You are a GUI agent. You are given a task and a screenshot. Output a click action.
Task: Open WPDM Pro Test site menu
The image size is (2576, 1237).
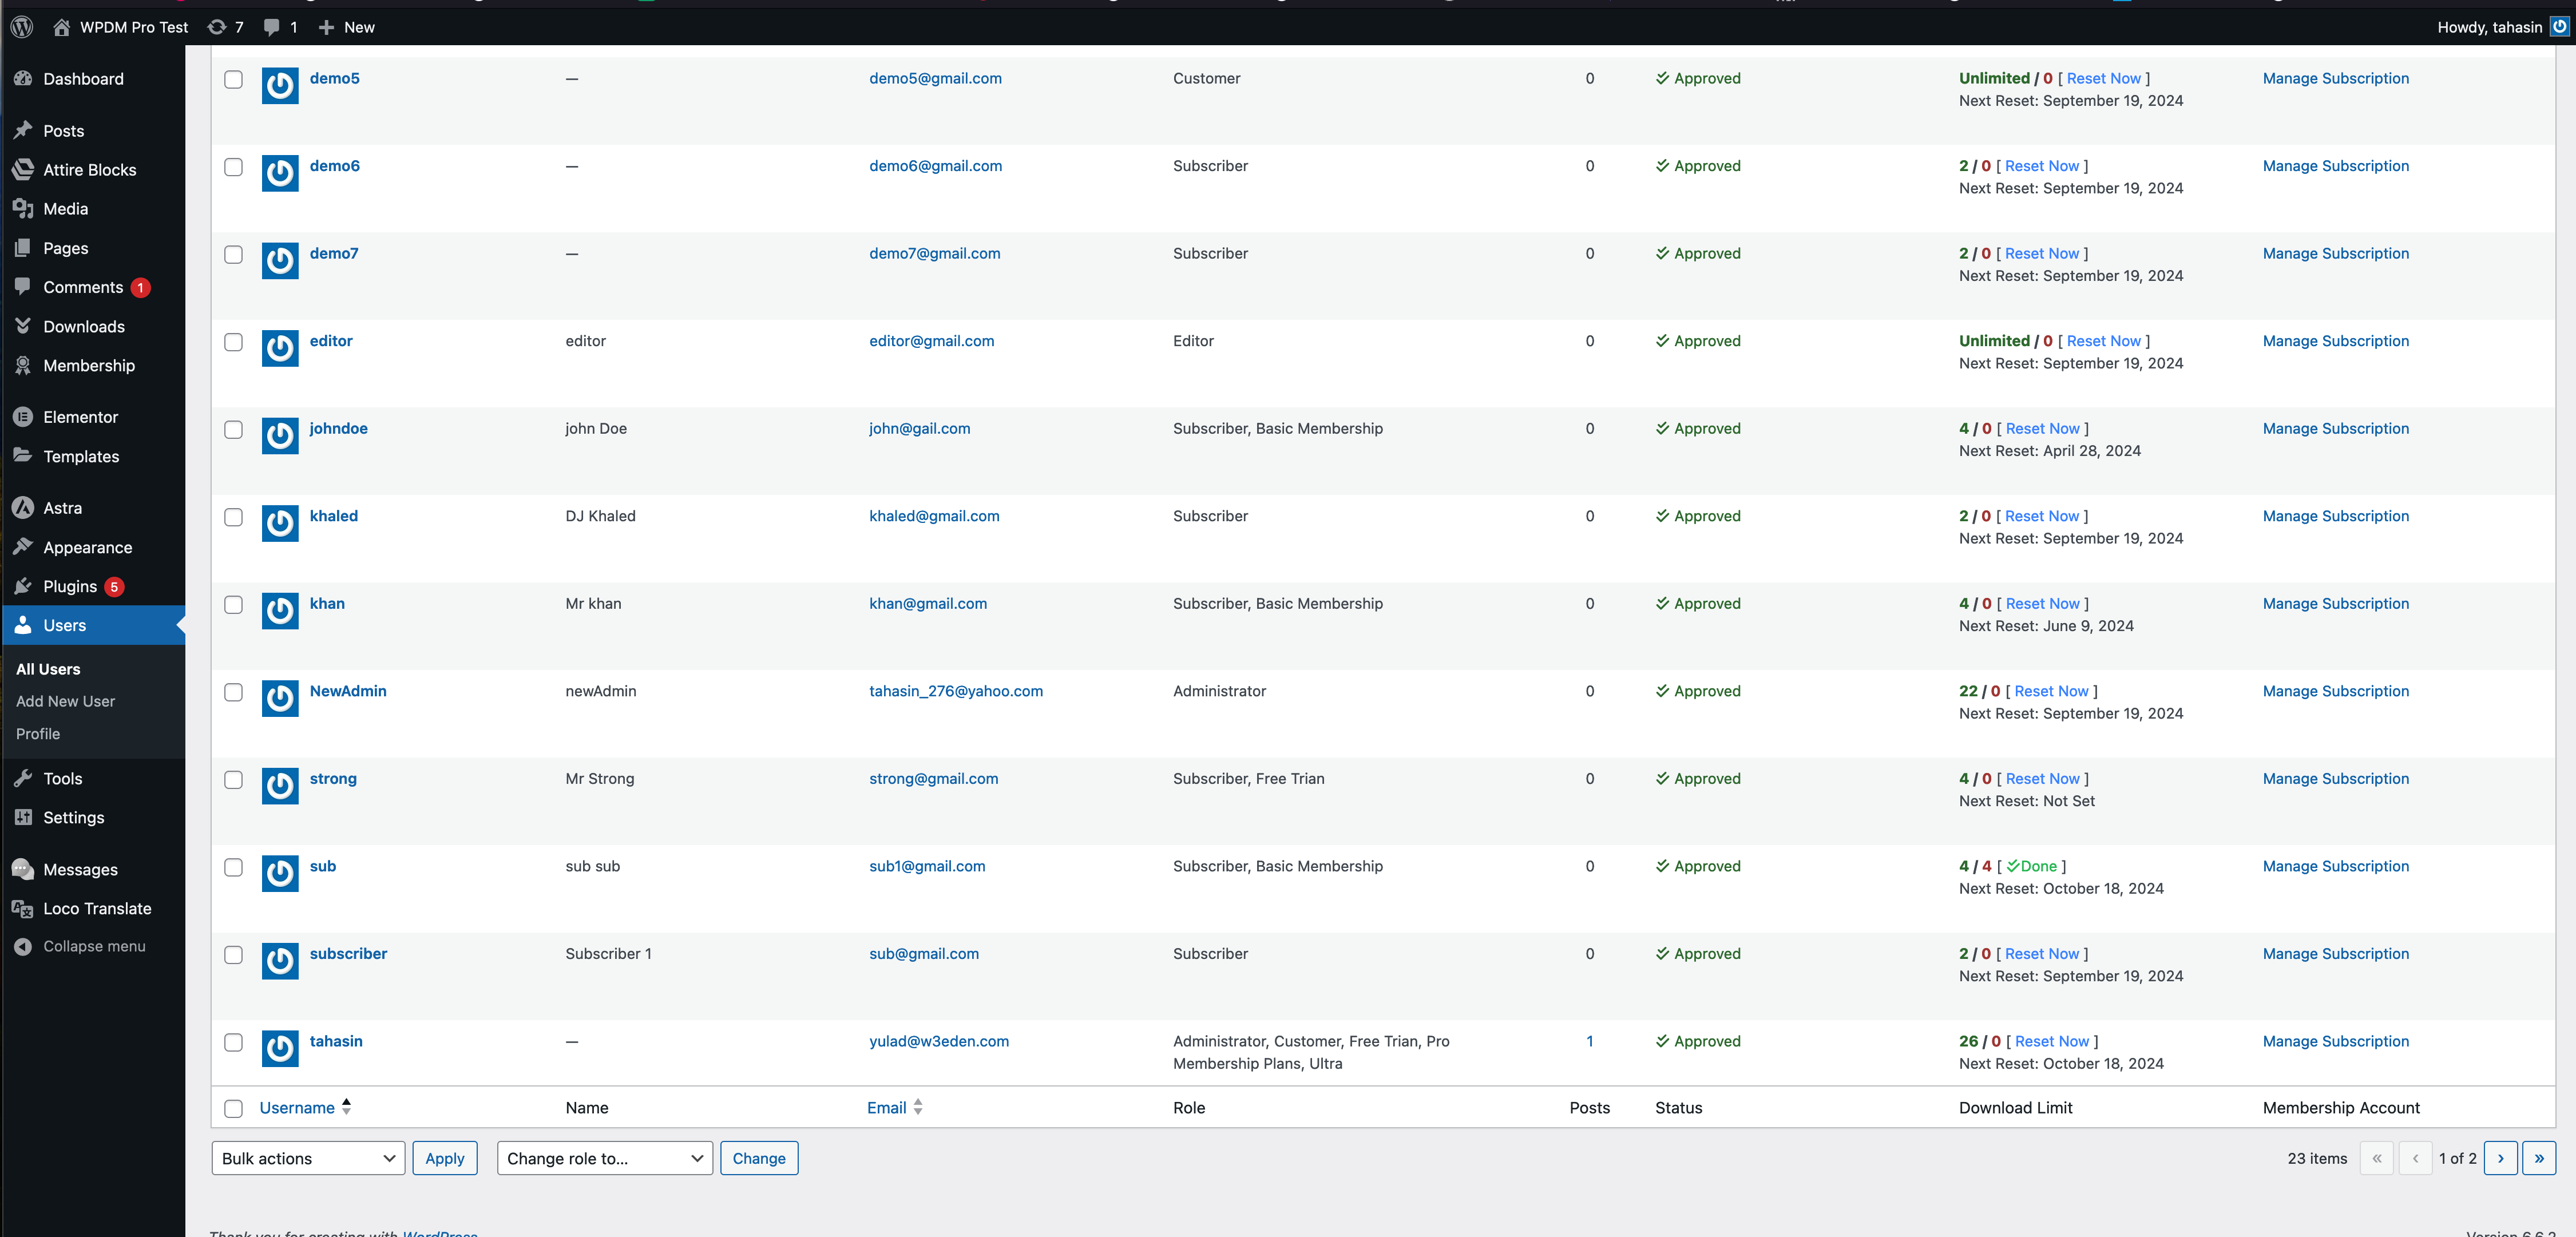120,27
